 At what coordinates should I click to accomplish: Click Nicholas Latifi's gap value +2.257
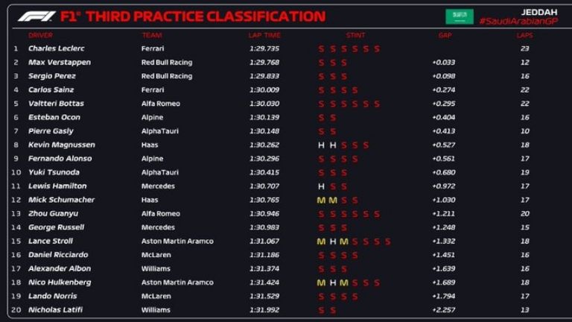(x=444, y=310)
